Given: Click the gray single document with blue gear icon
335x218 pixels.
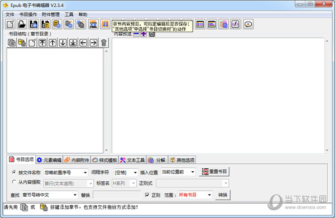Looking at the screenshot, I should (69, 24).
